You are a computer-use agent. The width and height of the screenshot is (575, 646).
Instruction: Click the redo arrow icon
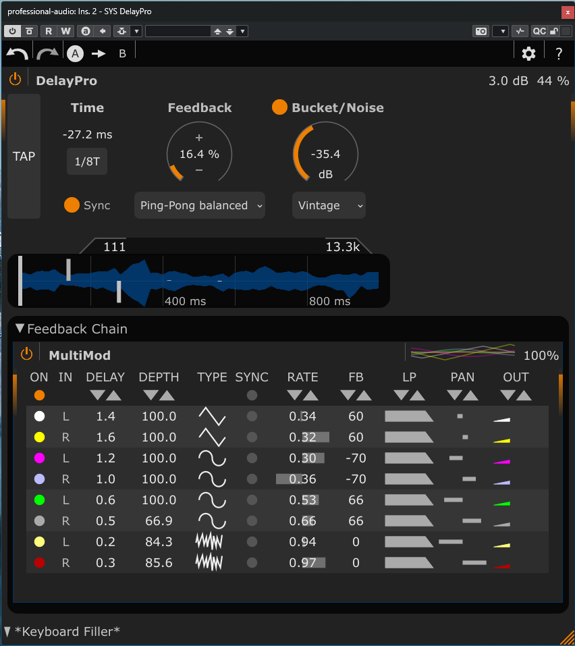pos(47,54)
